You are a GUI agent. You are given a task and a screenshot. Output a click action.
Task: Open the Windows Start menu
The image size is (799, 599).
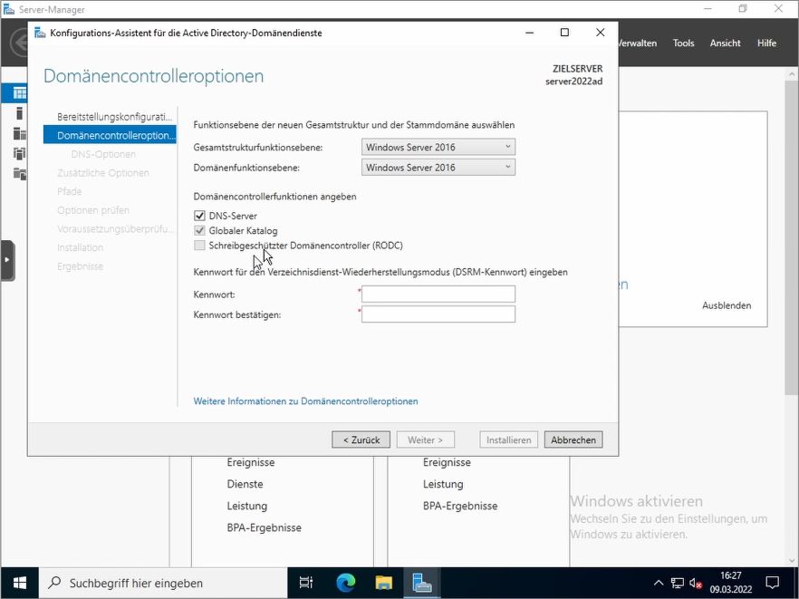tap(19, 583)
